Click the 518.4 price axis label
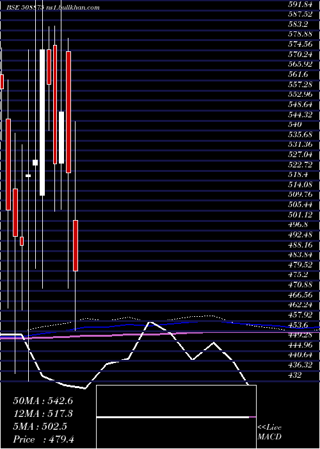The image size is (320, 449). click(298, 174)
